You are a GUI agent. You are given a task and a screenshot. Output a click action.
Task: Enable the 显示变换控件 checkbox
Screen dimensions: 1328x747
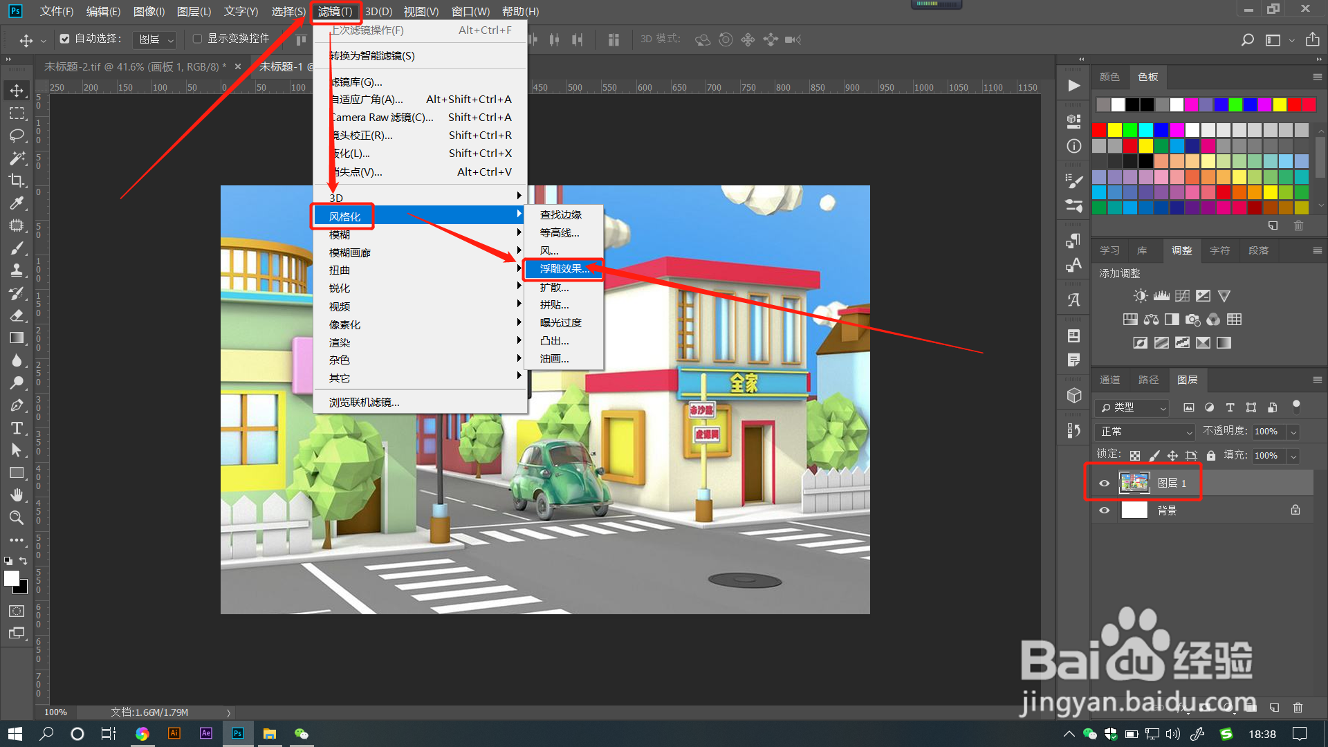coord(197,39)
